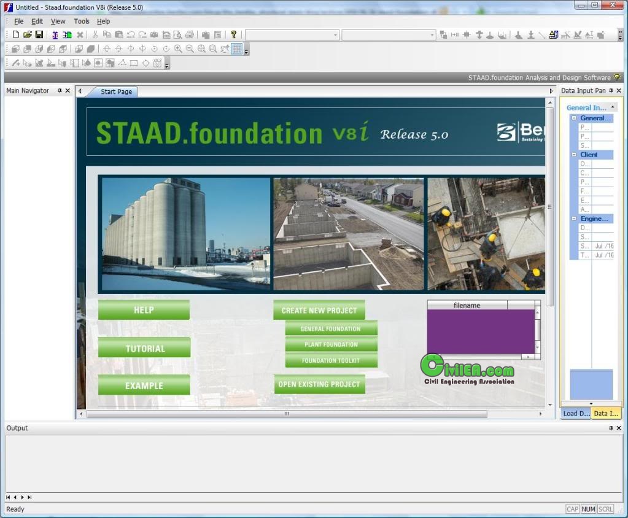This screenshot has height=518, width=628.
Task: Switch to the Data I... tab
Action: (x=605, y=414)
